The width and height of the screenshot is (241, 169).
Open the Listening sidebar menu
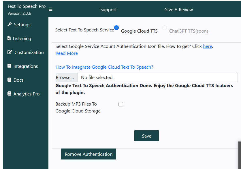(x=22, y=39)
